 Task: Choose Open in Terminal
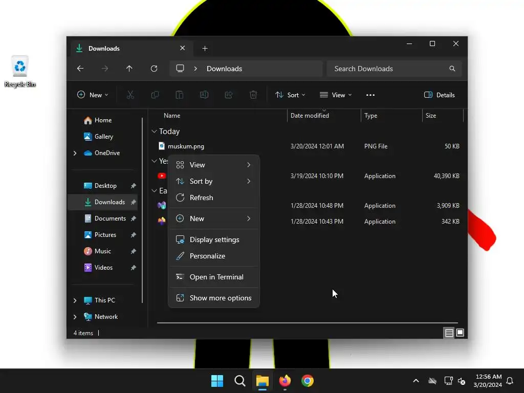coord(214,277)
